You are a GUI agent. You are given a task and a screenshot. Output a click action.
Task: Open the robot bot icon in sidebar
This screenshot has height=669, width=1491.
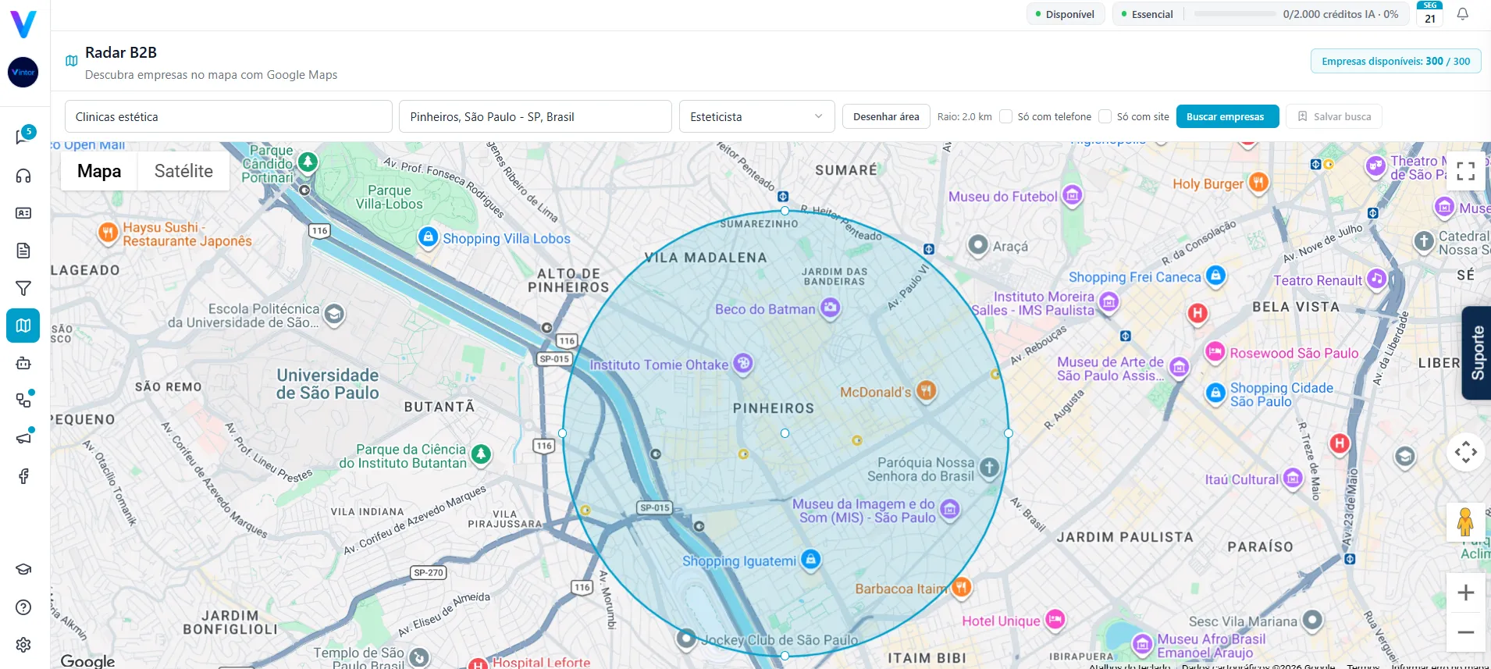[23, 363]
